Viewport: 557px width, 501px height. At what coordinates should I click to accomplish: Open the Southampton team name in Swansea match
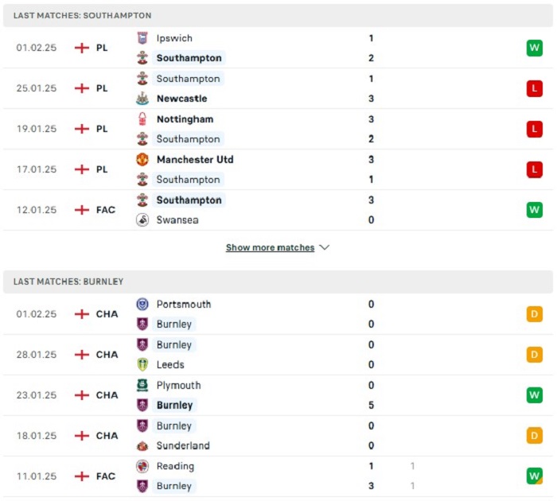tap(189, 200)
